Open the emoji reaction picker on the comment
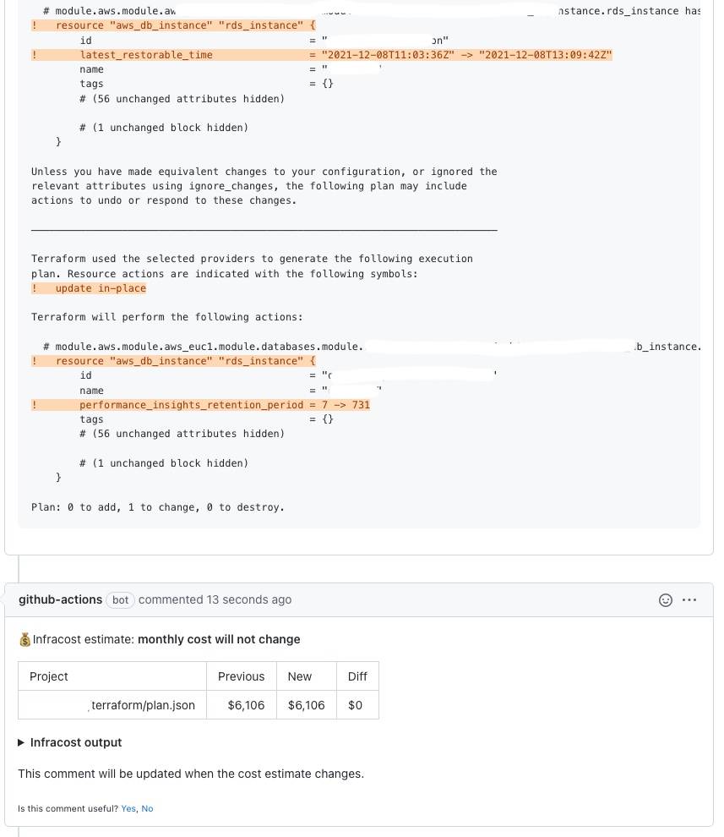 (x=667, y=599)
